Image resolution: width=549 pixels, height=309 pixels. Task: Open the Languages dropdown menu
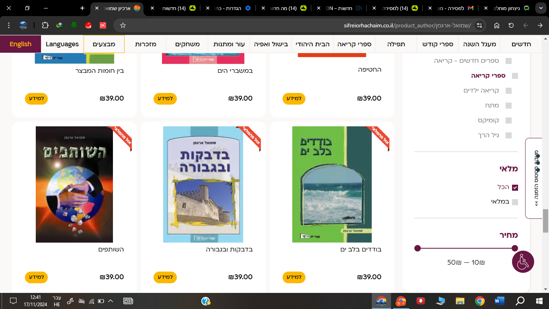click(62, 44)
